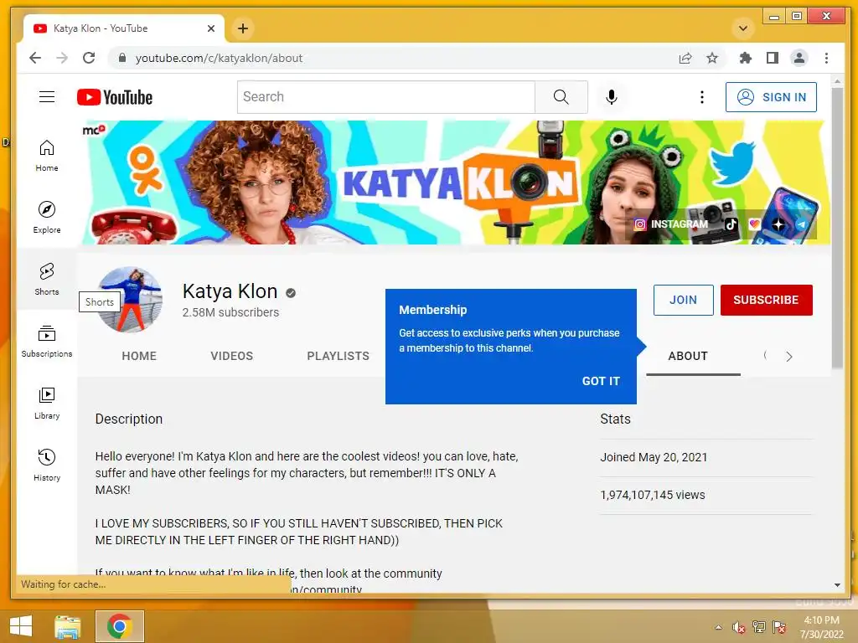Image resolution: width=858 pixels, height=643 pixels.
Task: Open new tab with plus button
Action: pos(243,28)
